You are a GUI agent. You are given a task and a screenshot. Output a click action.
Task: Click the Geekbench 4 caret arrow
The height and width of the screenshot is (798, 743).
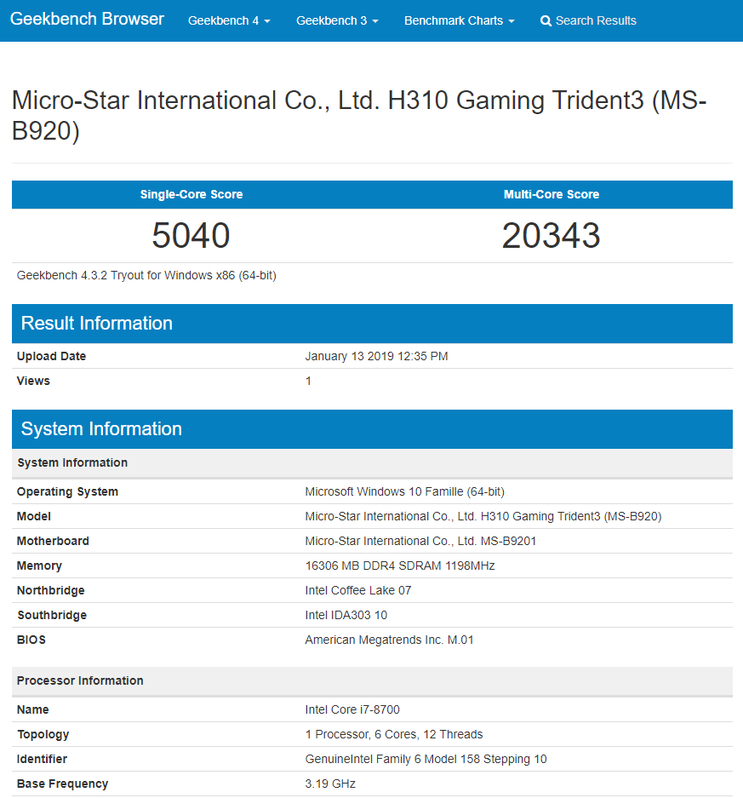click(x=267, y=21)
